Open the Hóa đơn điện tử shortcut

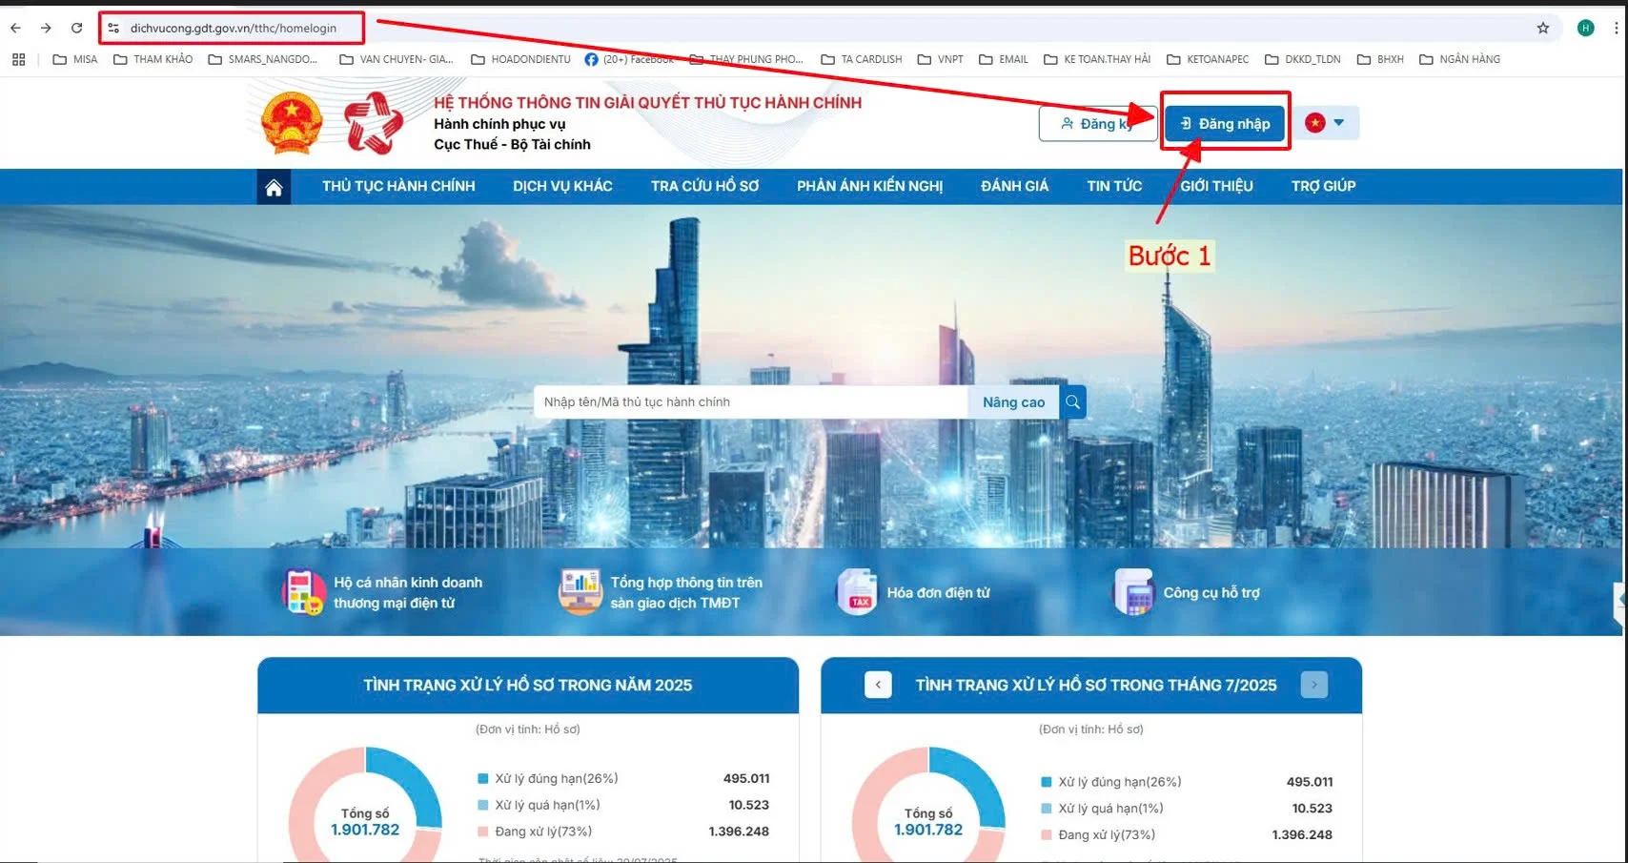pos(914,592)
